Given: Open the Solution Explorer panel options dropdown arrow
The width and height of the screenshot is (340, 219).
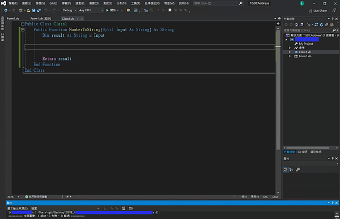Looking at the screenshot, I should click(x=329, y=19).
